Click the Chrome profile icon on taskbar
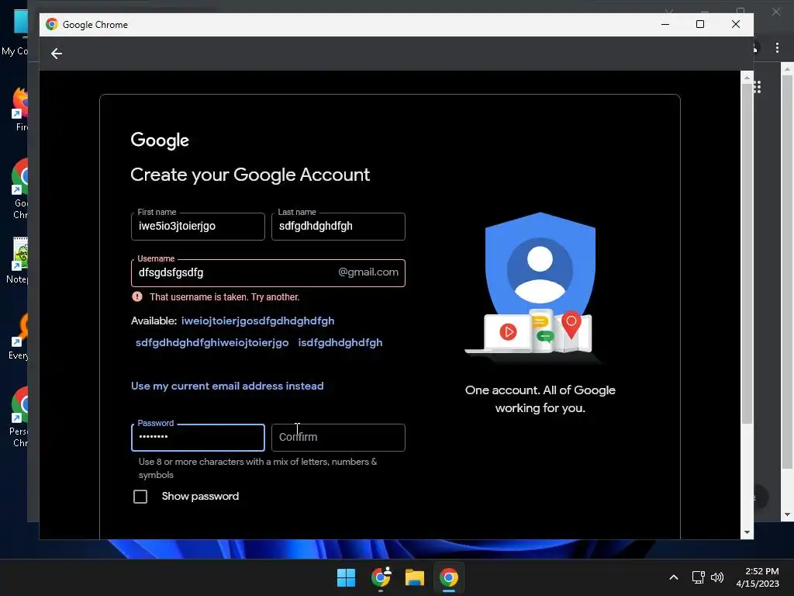Viewport: 794px width, 596px height. click(381, 577)
